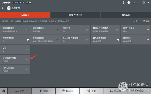Click the gamepad icon on 游戏 tab
151x94 pixels.
pyautogui.click(x=17, y=91)
